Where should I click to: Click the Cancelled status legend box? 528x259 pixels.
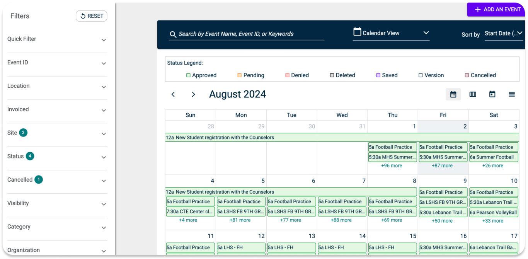(467, 75)
